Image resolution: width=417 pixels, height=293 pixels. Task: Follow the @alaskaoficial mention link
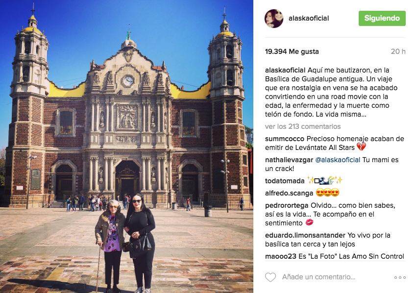[338, 160]
